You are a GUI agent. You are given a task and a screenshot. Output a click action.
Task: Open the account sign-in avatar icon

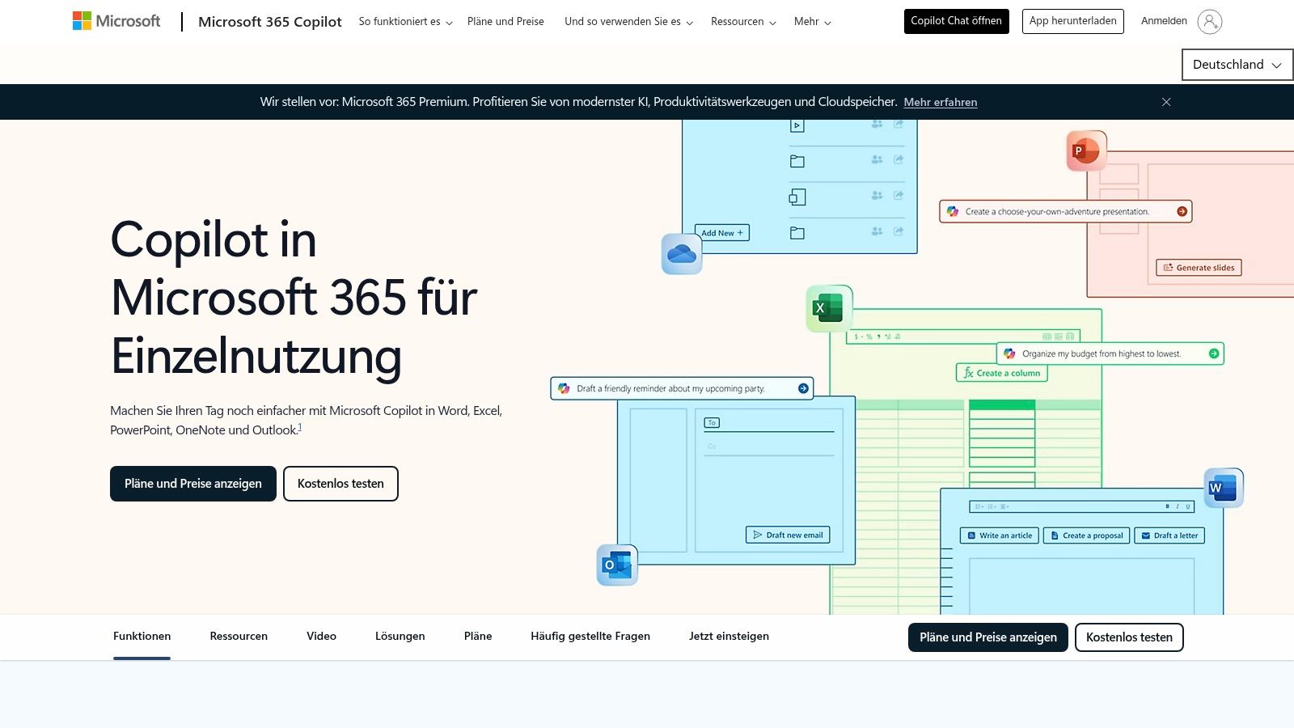[x=1210, y=21]
